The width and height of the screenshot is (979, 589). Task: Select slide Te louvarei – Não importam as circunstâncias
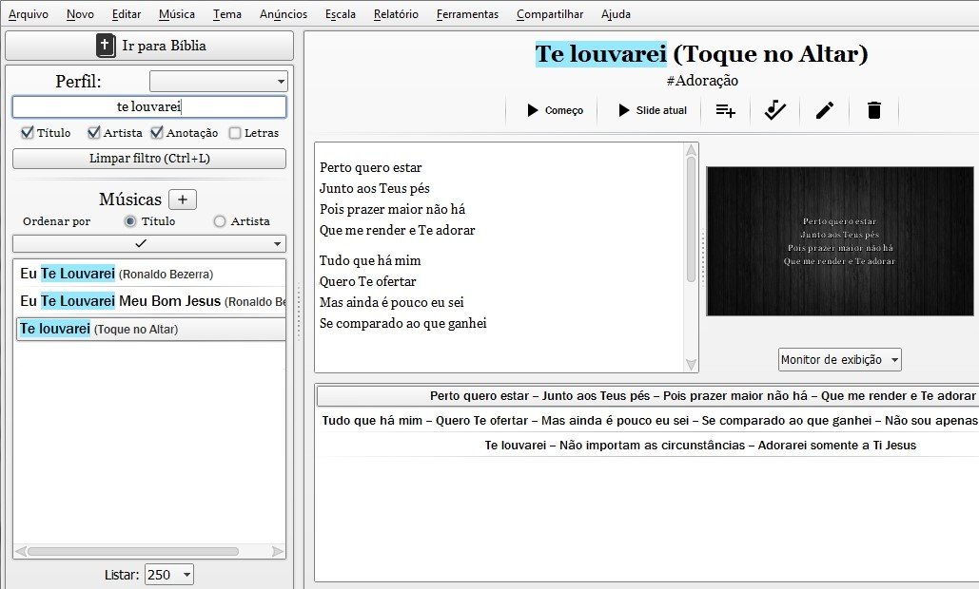tap(648, 445)
